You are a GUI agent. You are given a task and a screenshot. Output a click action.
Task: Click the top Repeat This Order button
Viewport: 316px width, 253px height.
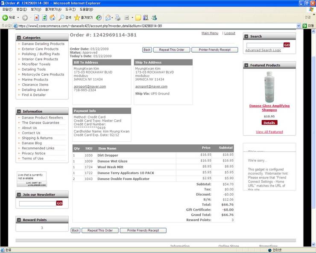[172, 50]
